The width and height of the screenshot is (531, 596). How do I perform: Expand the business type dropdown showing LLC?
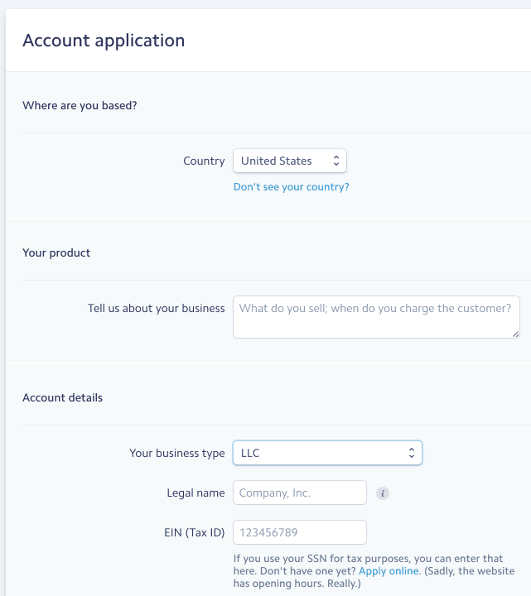click(x=327, y=454)
